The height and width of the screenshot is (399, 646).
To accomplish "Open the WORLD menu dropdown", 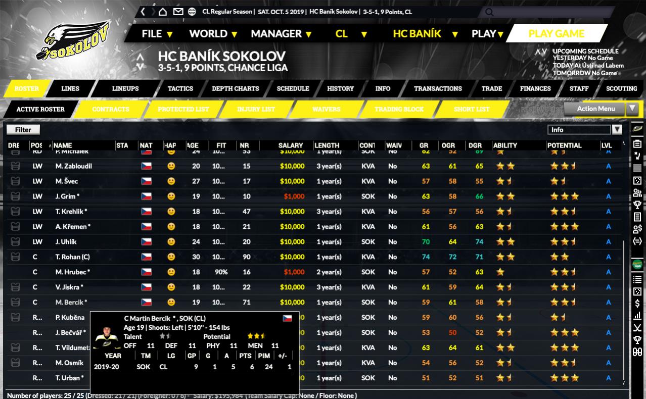I will tap(213, 34).
